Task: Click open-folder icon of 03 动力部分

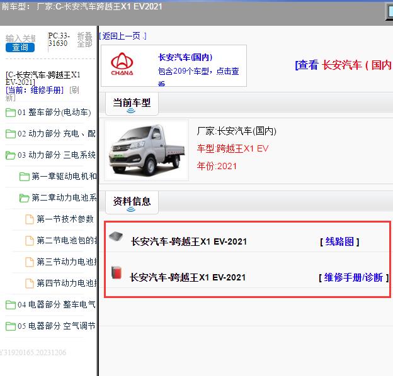Action: [11, 155]
